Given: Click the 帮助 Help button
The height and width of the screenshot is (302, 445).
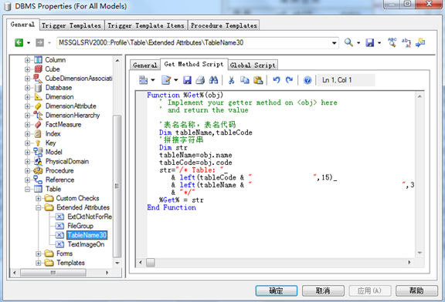Looking at the screenshot, I should [416, 290].
